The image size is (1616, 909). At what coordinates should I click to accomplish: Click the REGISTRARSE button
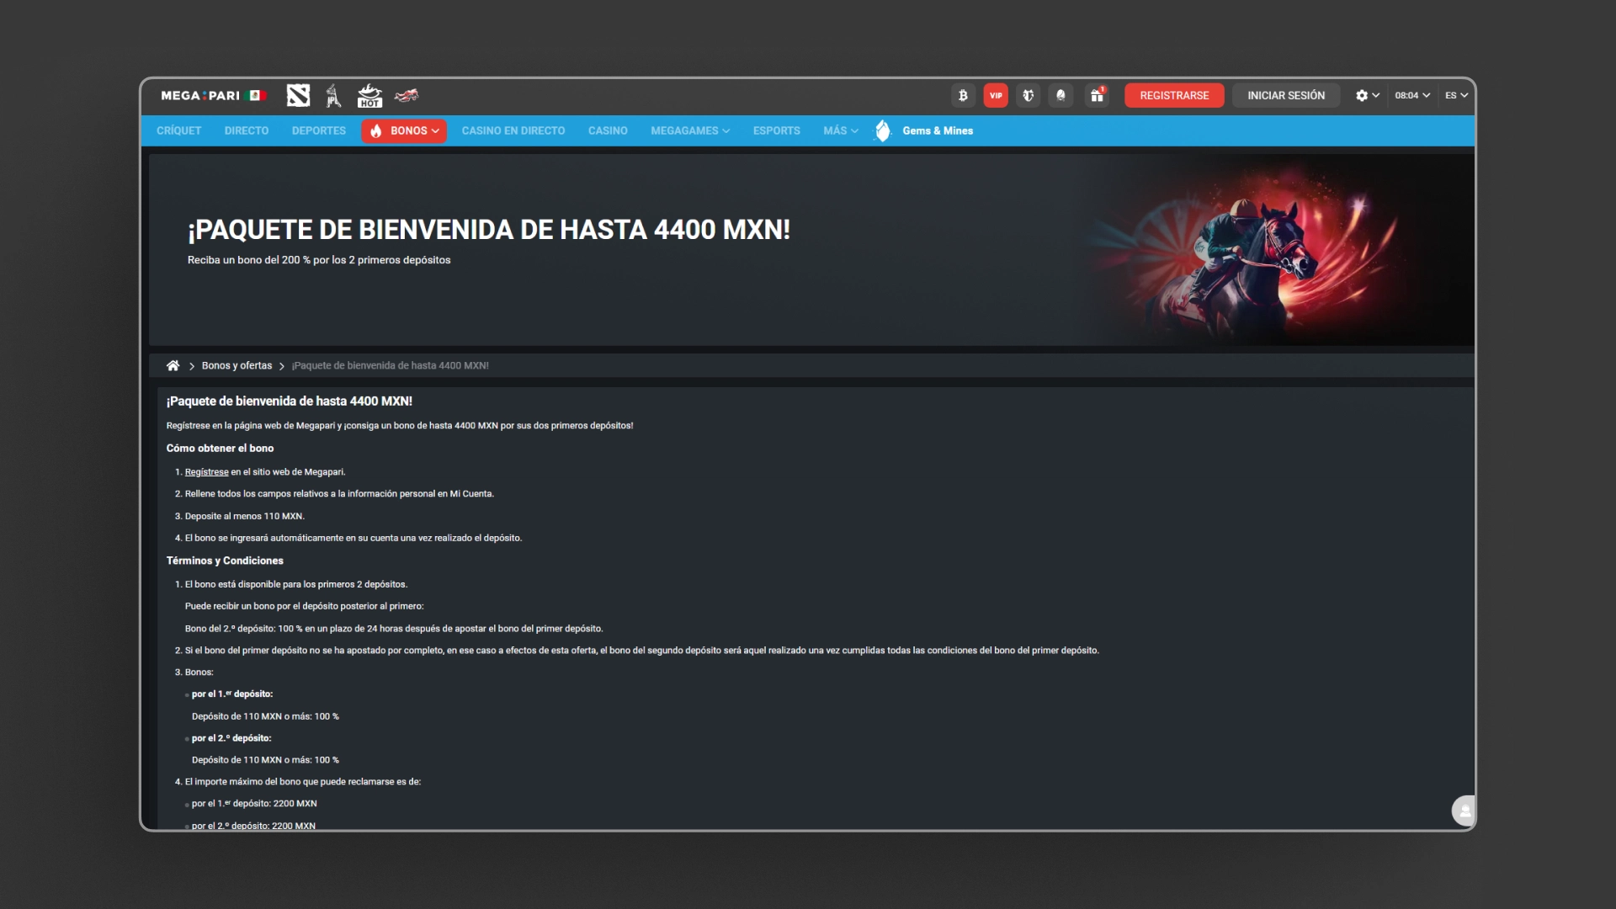coord(1174,95)
